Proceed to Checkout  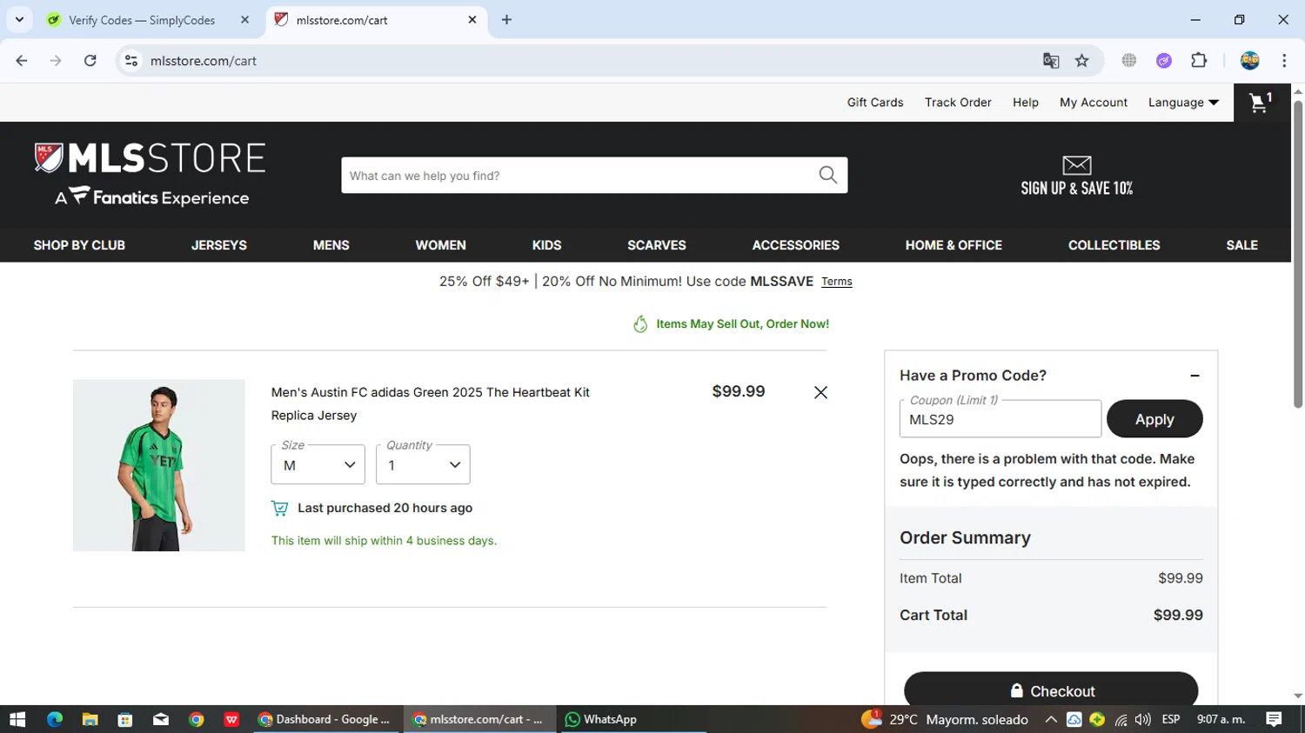tap(1051, 690)
